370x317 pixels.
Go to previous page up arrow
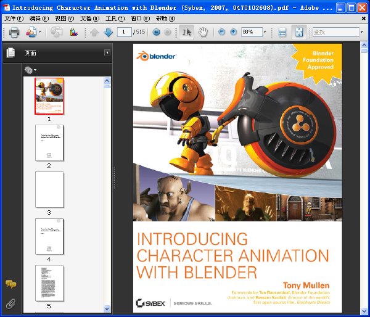[94, 32]
